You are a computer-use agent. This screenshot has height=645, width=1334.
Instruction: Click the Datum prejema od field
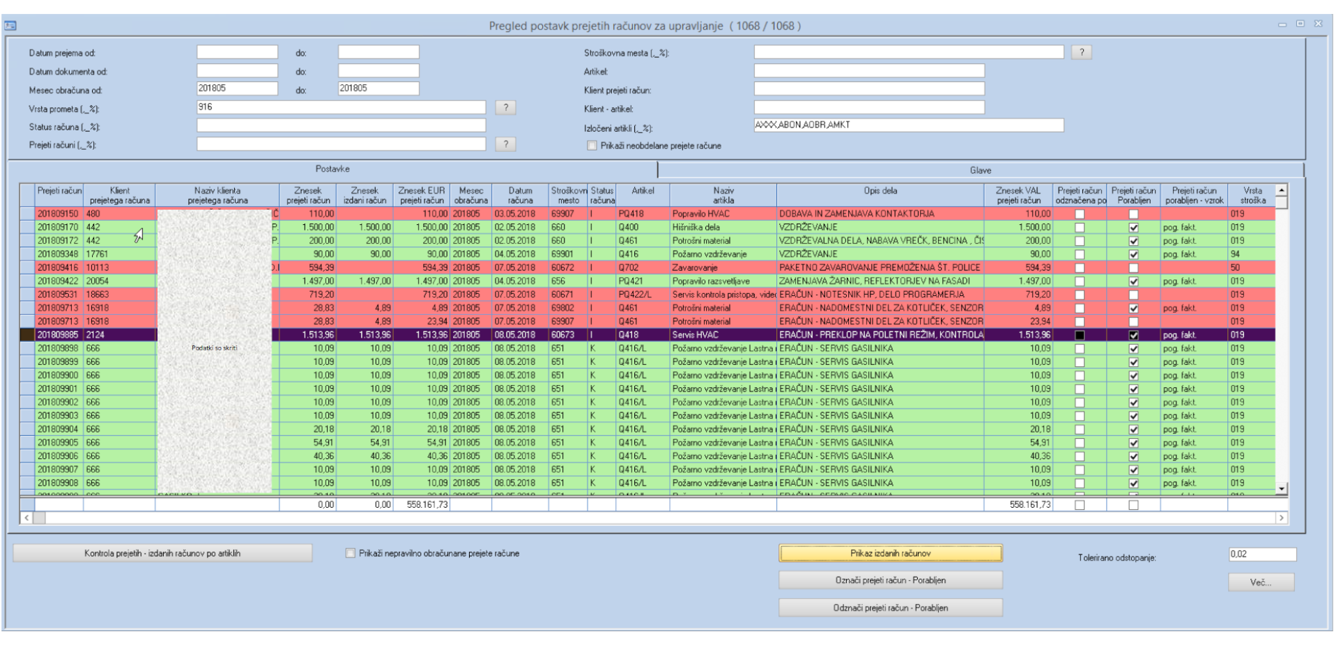coord(237,52)
